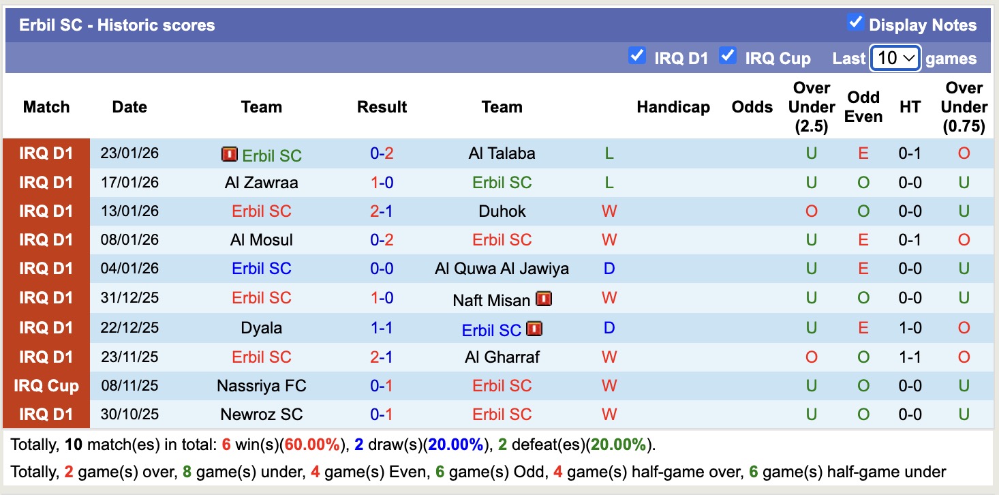Uncheck the IRQ Cup filter
This screenshot has width=999, height=495.
[x=728, y=57]
